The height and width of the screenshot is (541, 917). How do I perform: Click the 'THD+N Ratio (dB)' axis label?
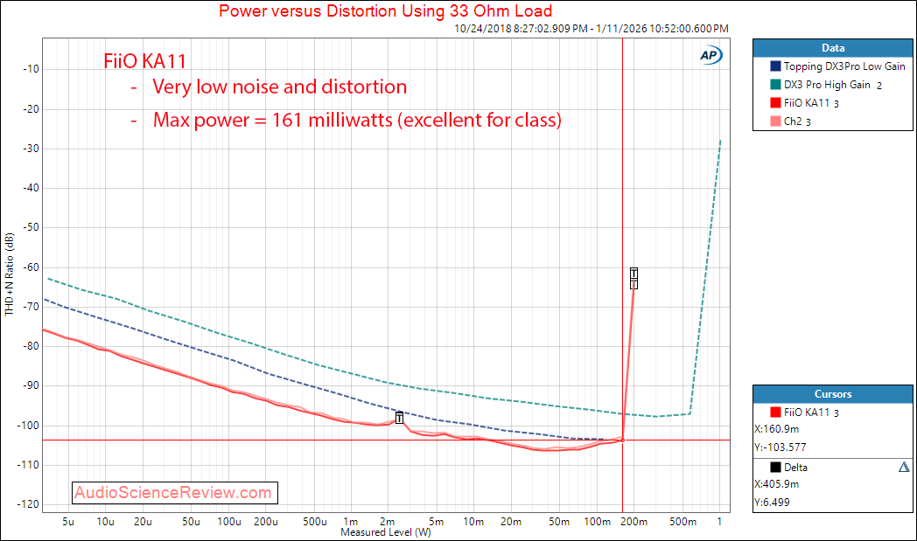[9, 274]
